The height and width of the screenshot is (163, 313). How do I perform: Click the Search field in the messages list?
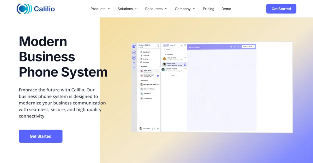click(175, 49)
